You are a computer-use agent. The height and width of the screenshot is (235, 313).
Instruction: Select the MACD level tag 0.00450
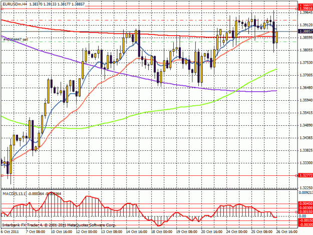tap(305, 203)
